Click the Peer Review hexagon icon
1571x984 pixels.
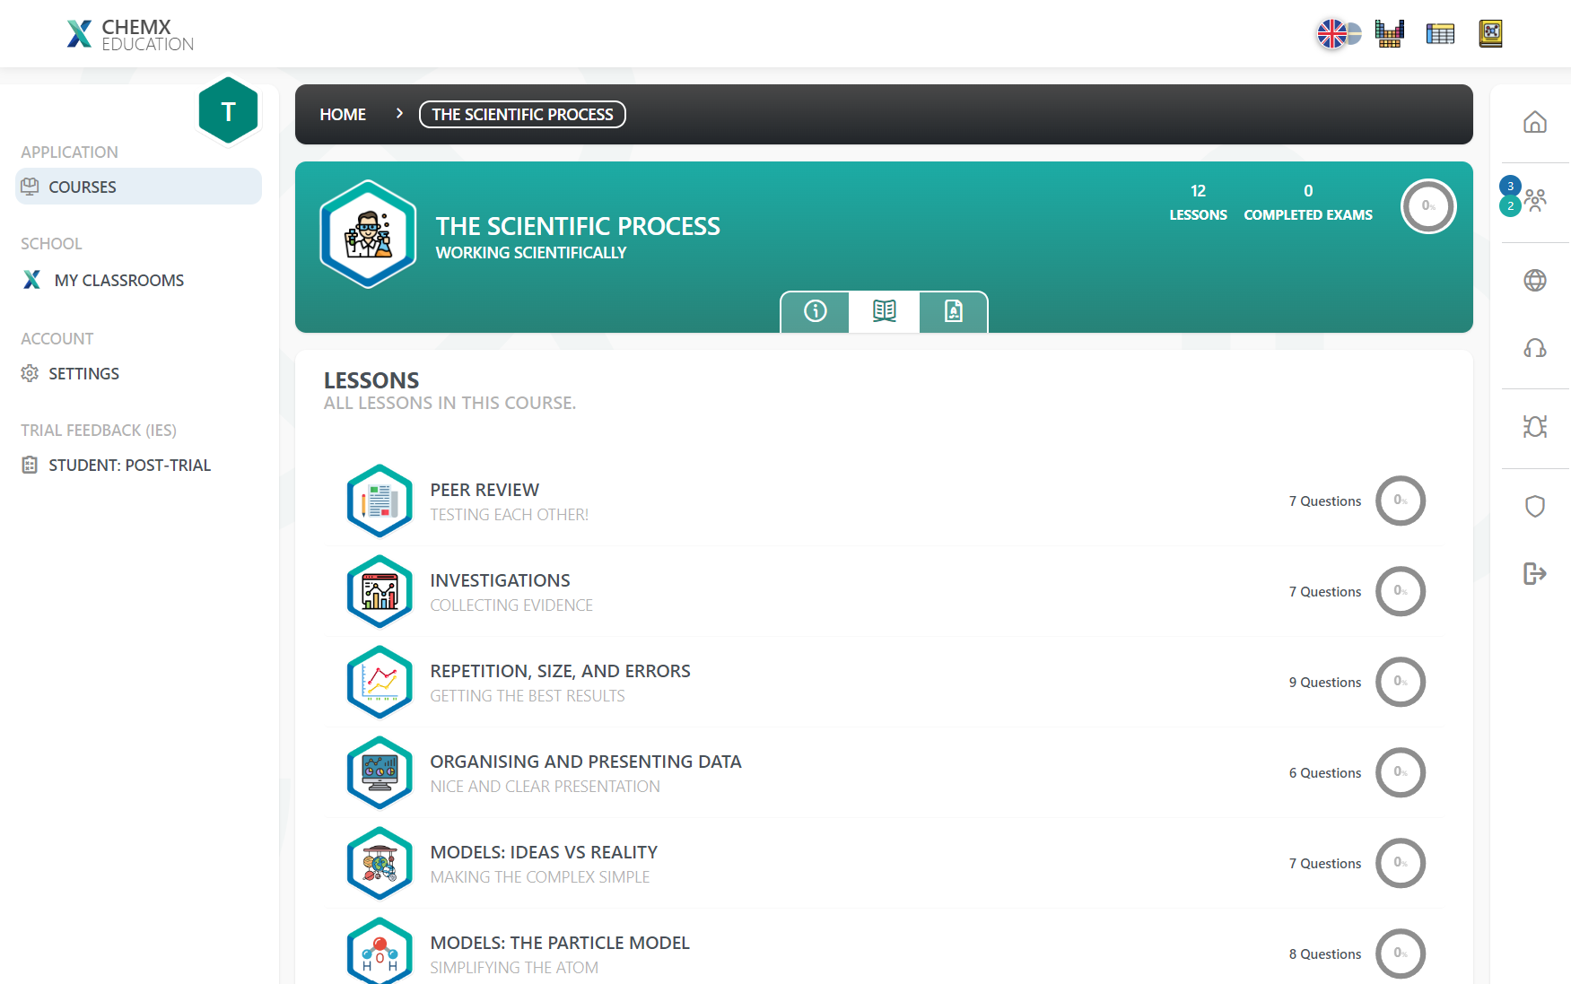click(380, 501)
